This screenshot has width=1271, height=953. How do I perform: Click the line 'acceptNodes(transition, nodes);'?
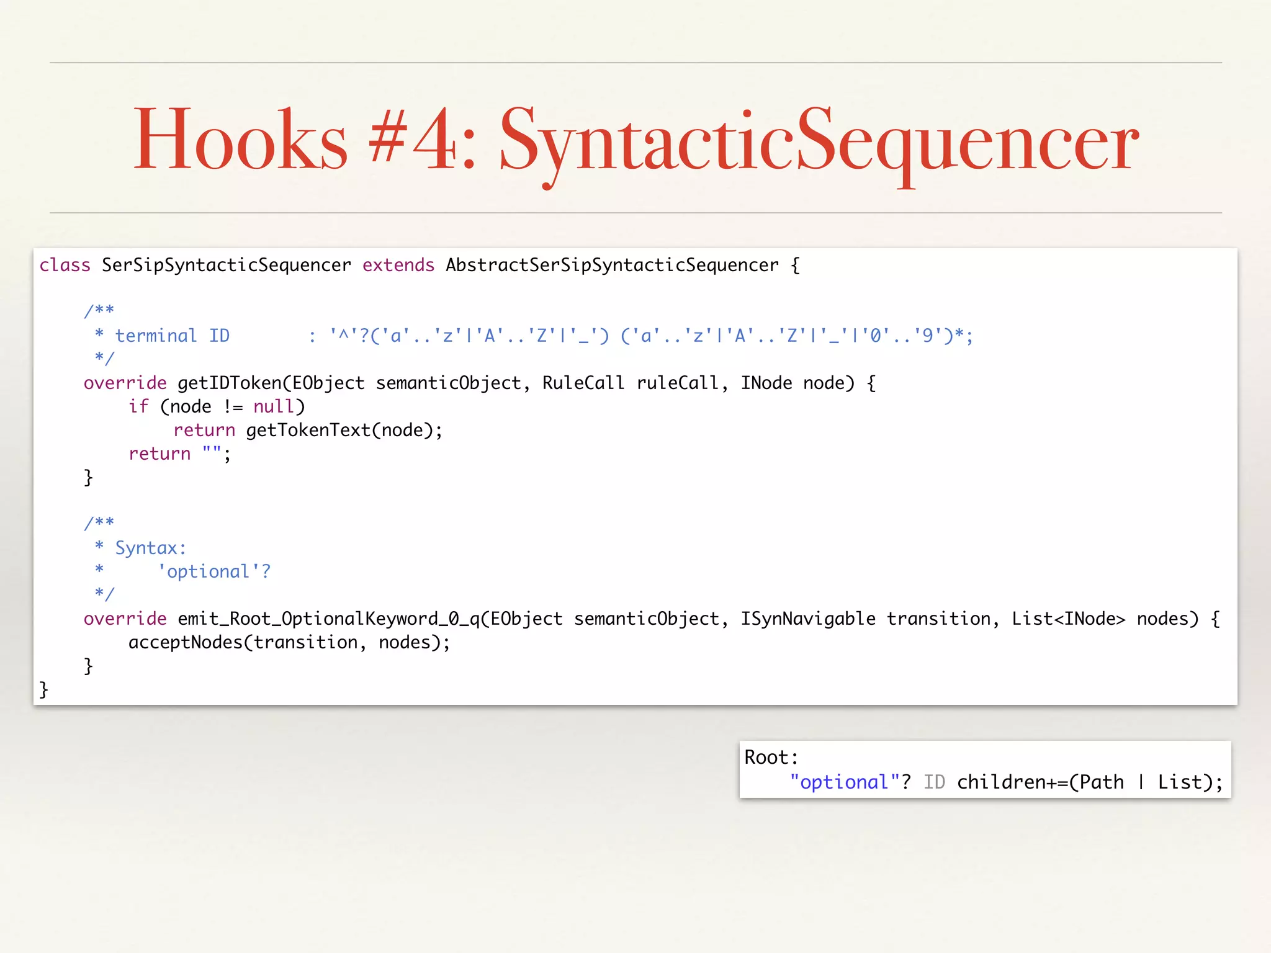289,642
